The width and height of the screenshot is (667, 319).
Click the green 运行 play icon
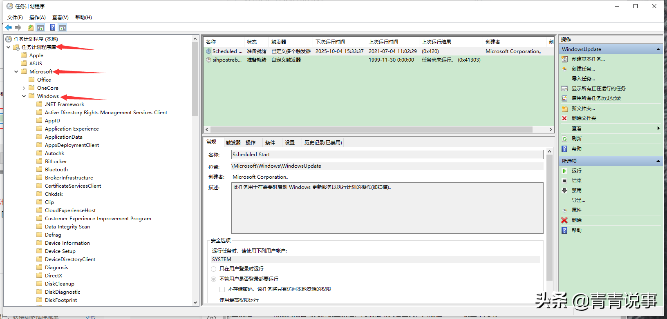click(564, 171)
